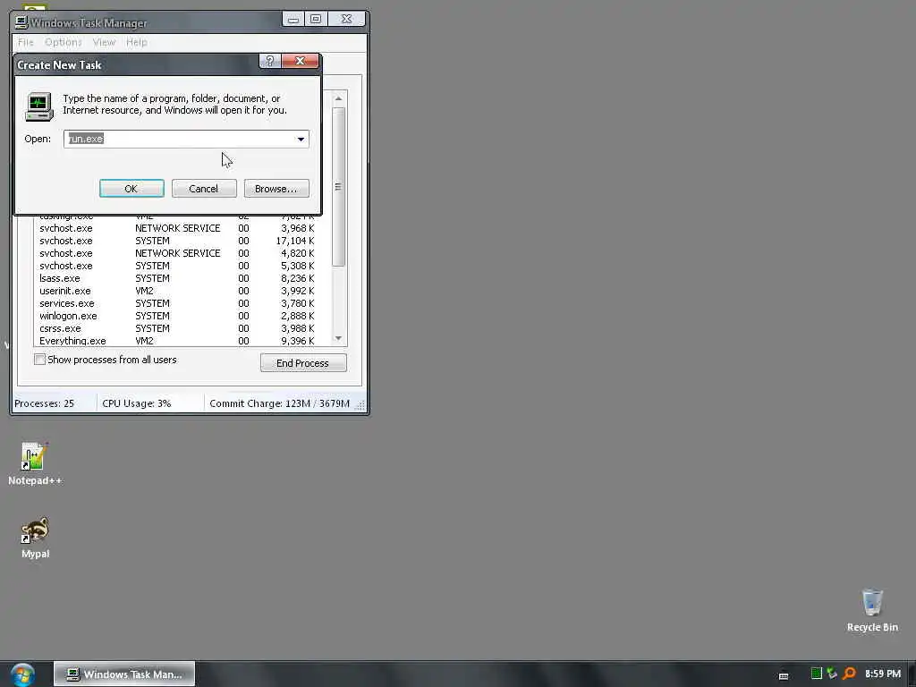Open the Windows Start orb
Screen dimensions: 916x687
pyautogui.click(x=22, y=674)
